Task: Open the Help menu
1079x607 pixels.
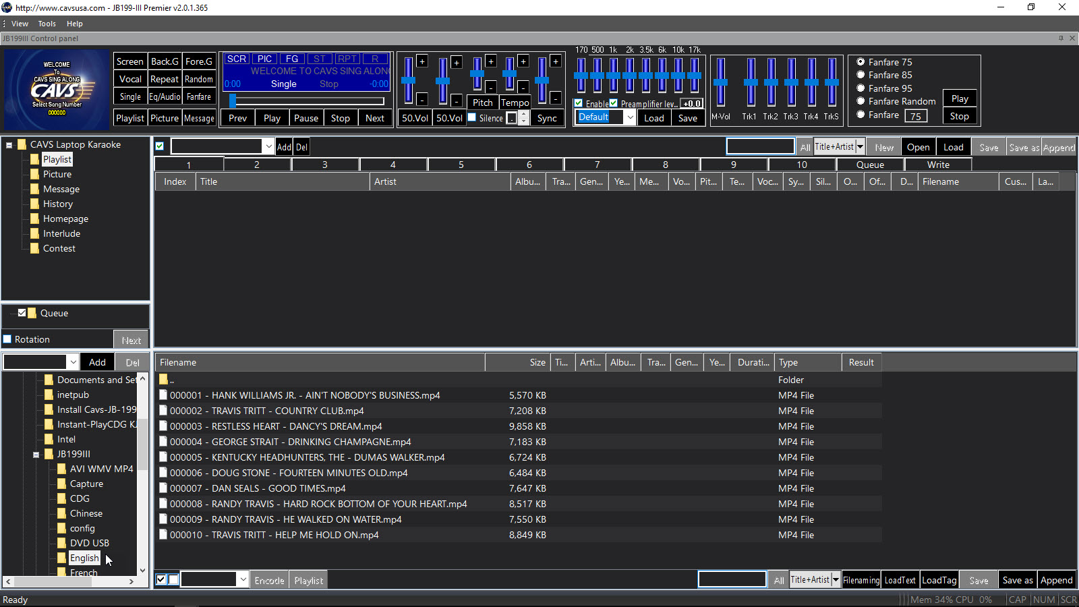Action: 74,24
